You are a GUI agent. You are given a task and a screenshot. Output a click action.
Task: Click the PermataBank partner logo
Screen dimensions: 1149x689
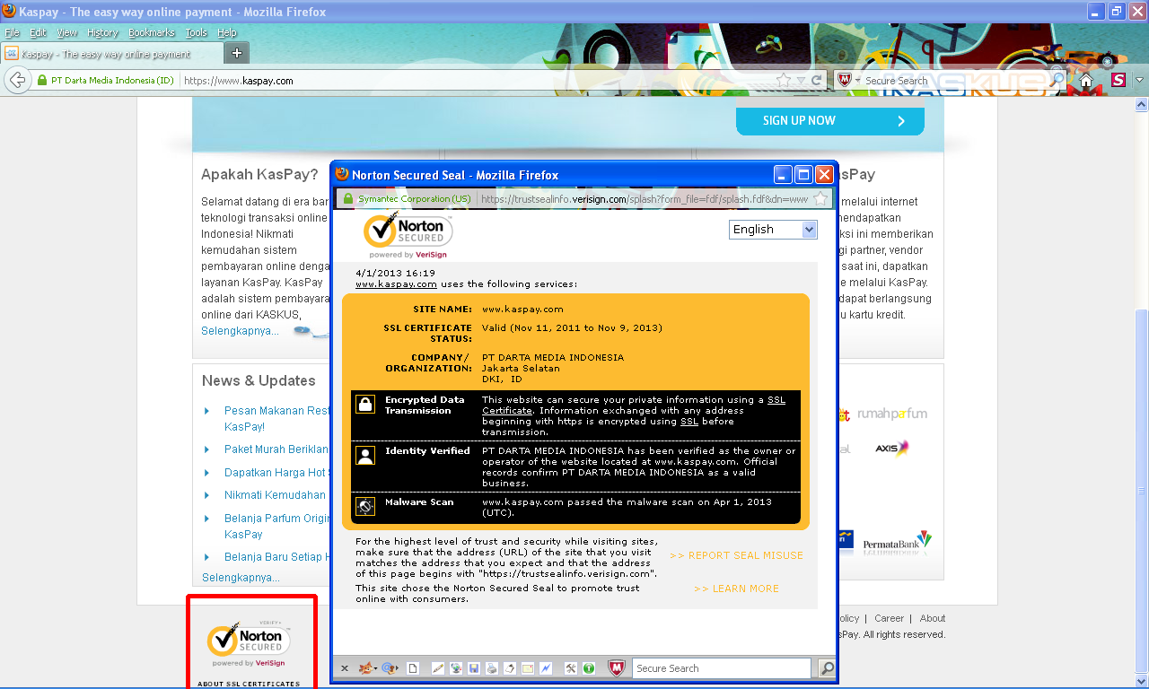coord(897,542)
